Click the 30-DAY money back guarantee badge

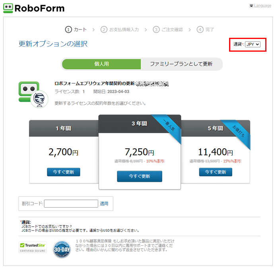62,249
